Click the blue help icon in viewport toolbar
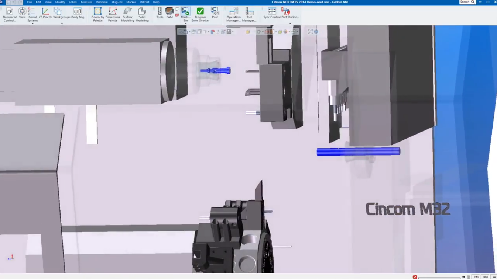 (x=316, y=32)
